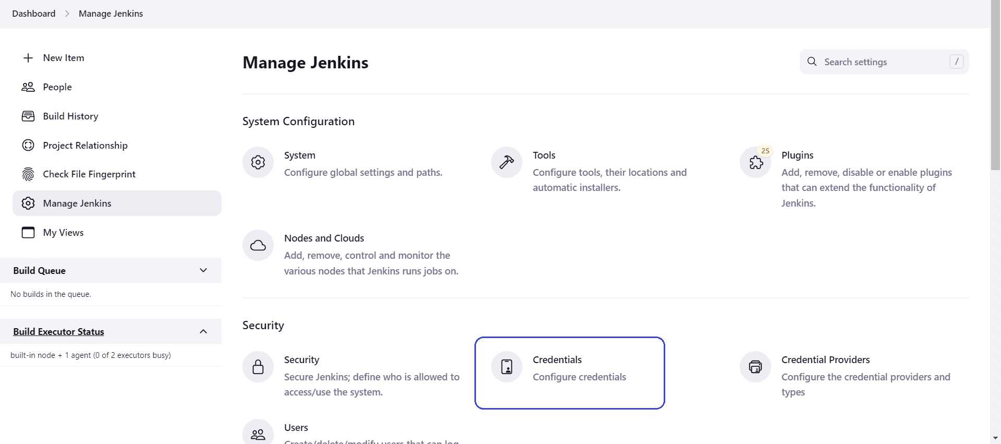The width and height of the screenshot is (1001, 444).
Task: Click 'Configure credentials' description text
Action: coord(579,377)
